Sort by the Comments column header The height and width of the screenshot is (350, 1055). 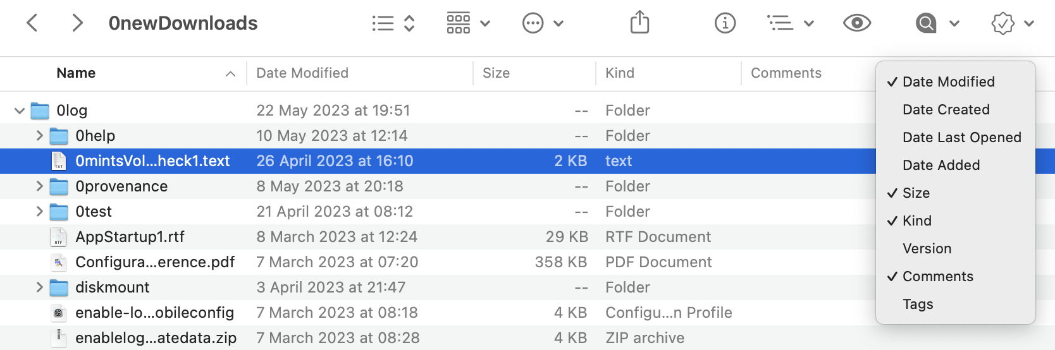click(x=786, y=73)
